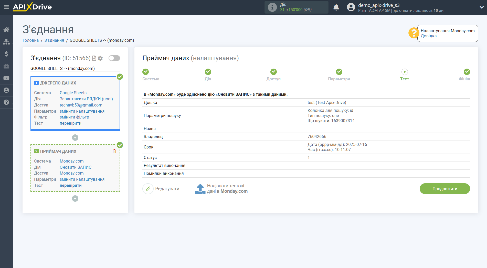Change receiver settings змінити налаштування
This screenshot has width=487, height=268.
tap(82, 179)
